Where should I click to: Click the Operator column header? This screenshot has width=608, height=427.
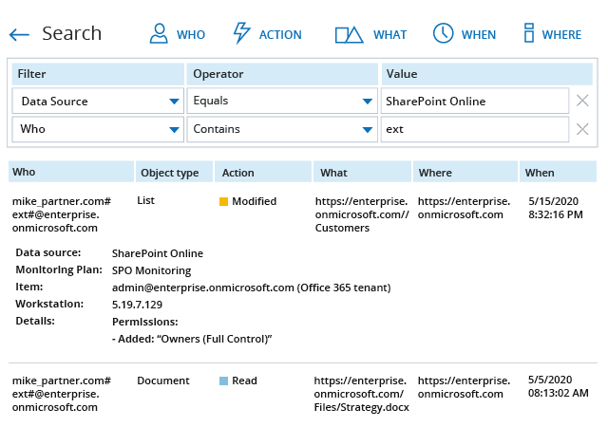[282, 74]
